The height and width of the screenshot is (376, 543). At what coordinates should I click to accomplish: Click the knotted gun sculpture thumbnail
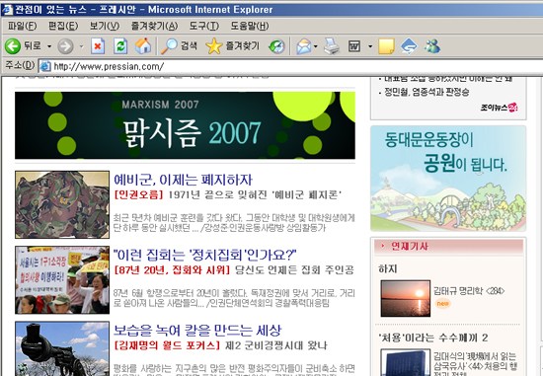pyautogui.click(x=62, y=348)
